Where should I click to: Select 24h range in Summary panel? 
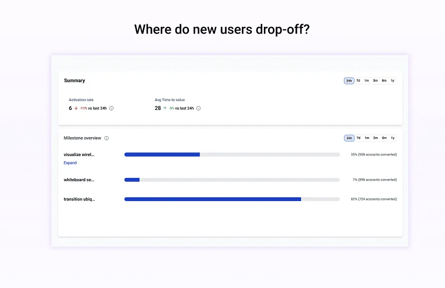[x=349, y=81]
